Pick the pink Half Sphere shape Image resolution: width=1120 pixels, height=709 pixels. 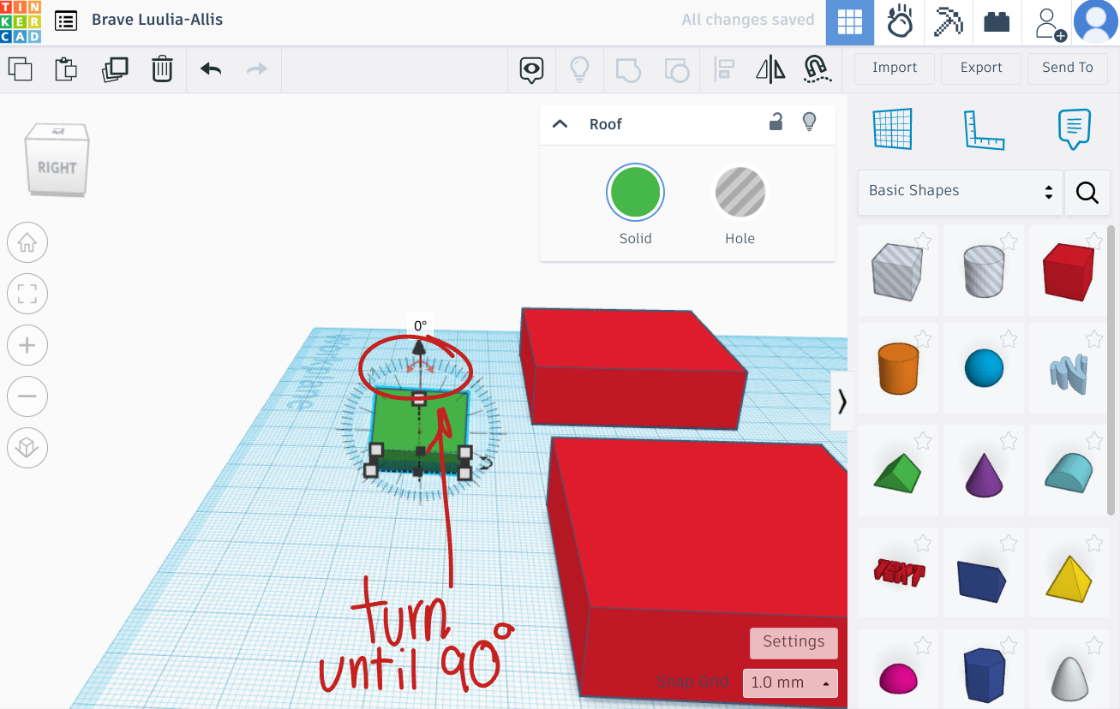pyautogui.click(x=898, y=670)
